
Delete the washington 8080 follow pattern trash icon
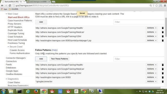tap(163, 77)
